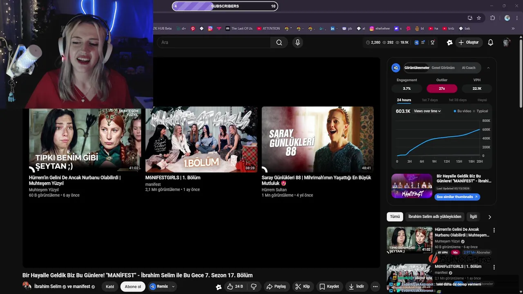523x294 pixels.
Task: Collapse the vidIQ stats panel chevron
Action: point(488,68)
